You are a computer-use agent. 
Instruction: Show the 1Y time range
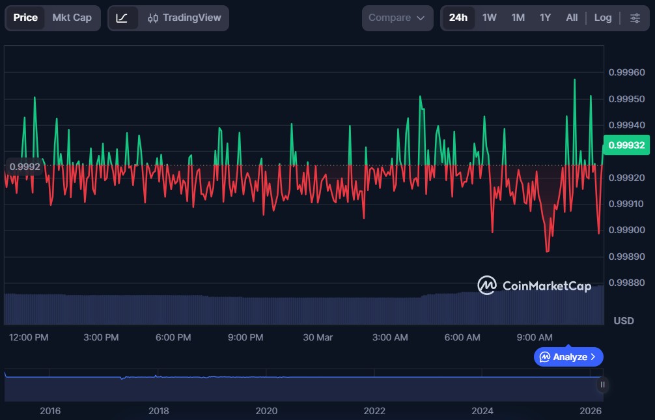545,18
